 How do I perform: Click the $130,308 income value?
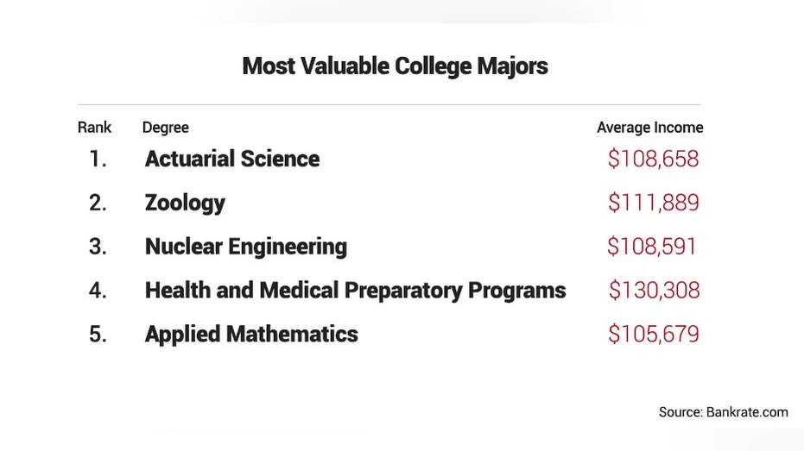pos(655,291)
